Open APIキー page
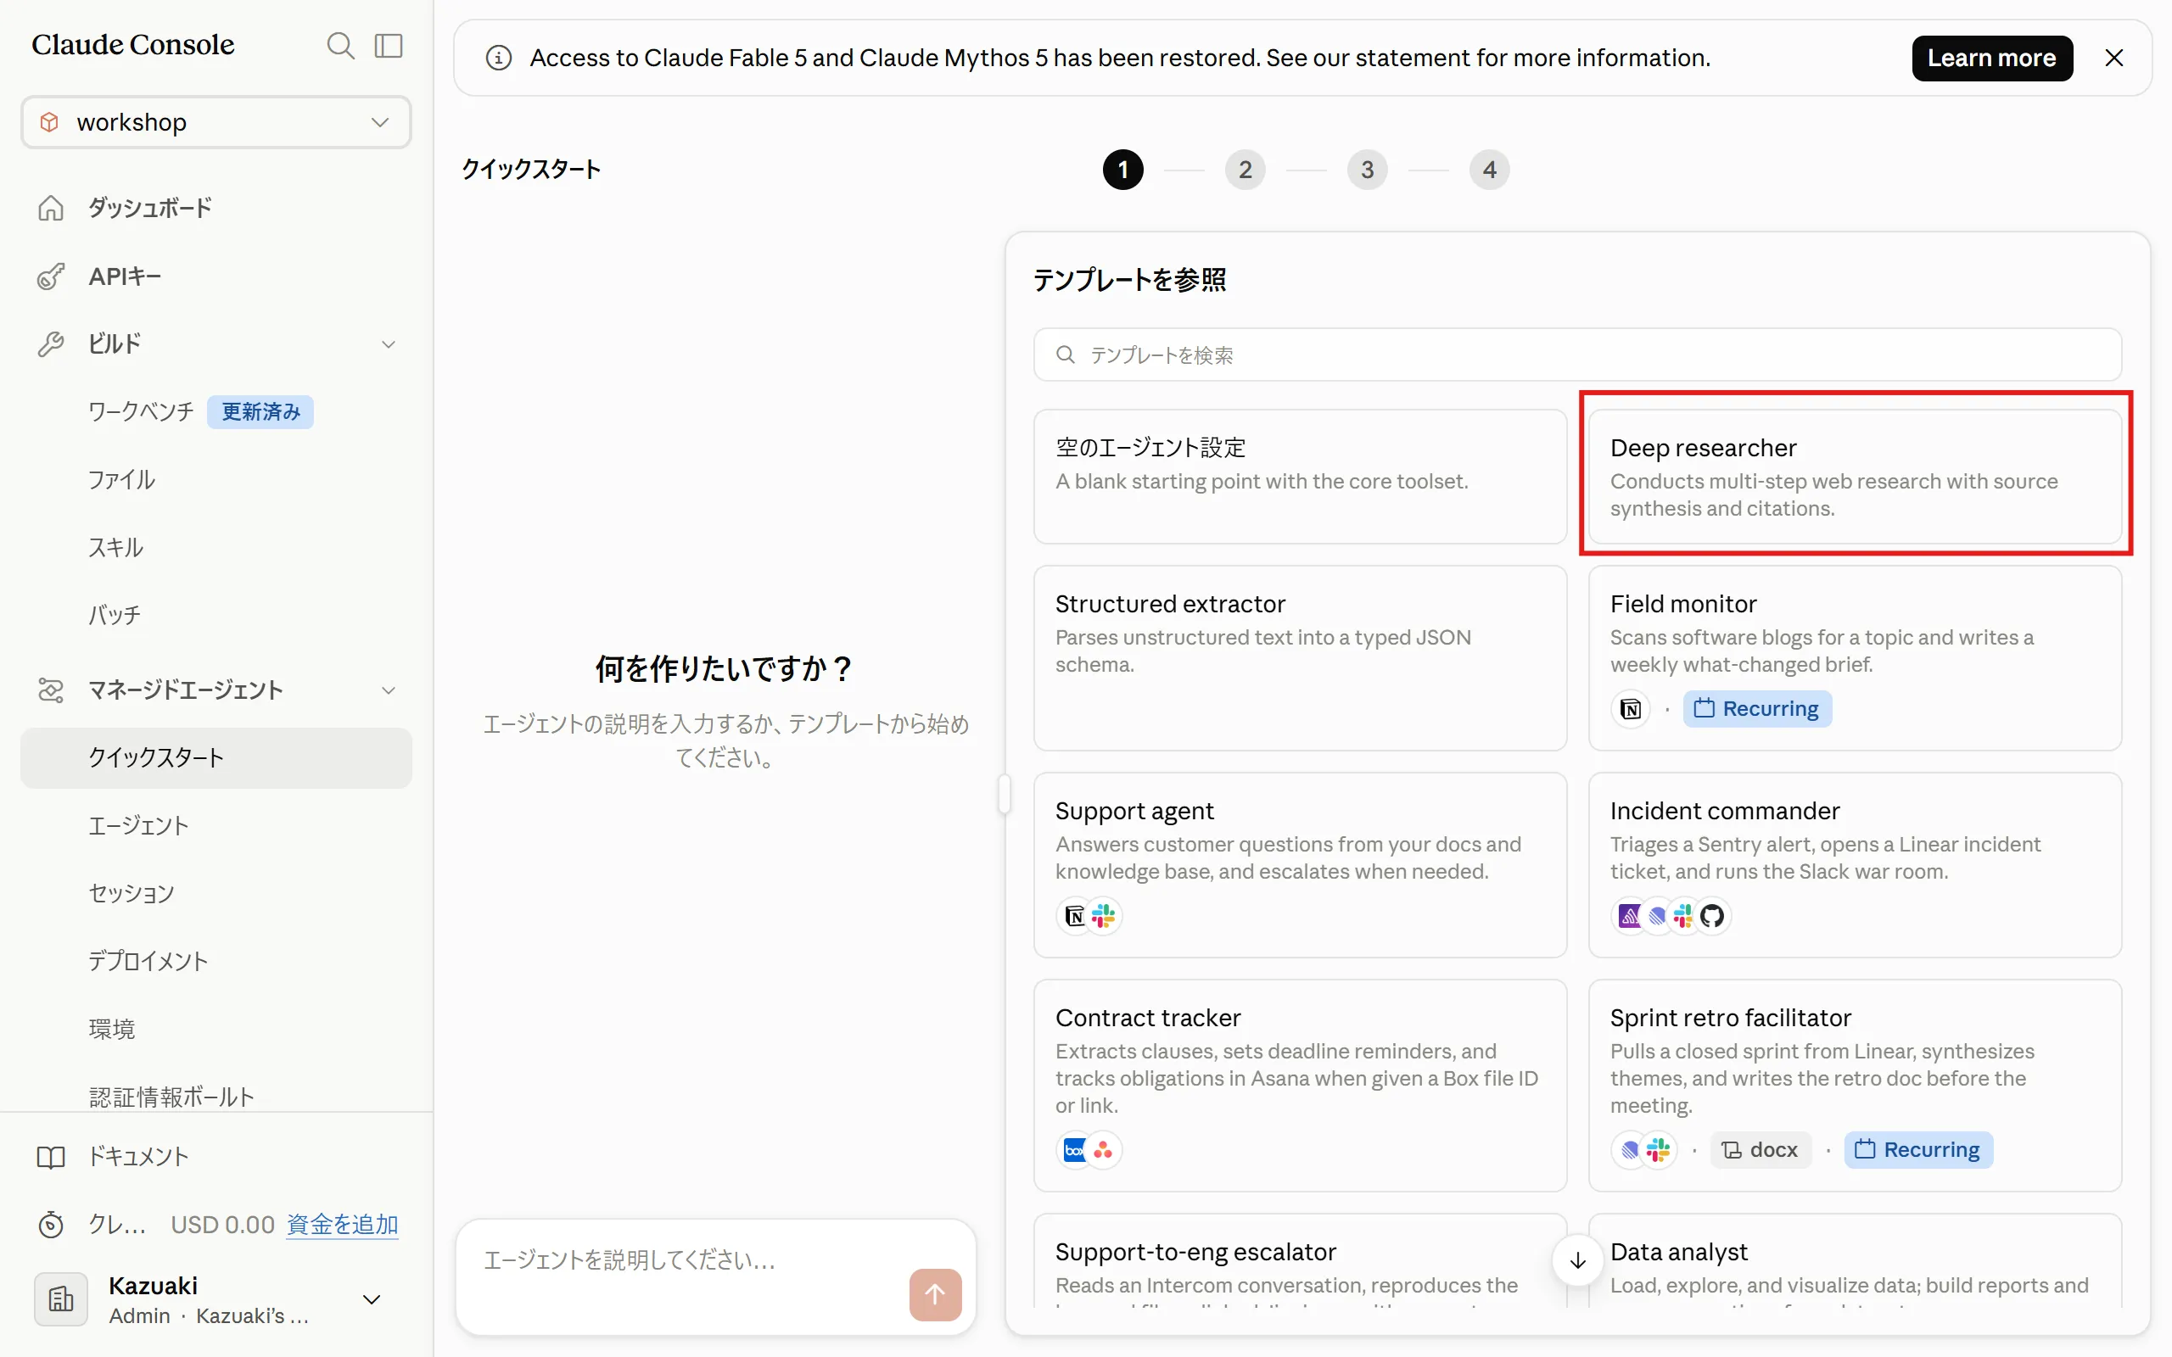This screenshot has height=1357, width=2172. coord(216,276)
